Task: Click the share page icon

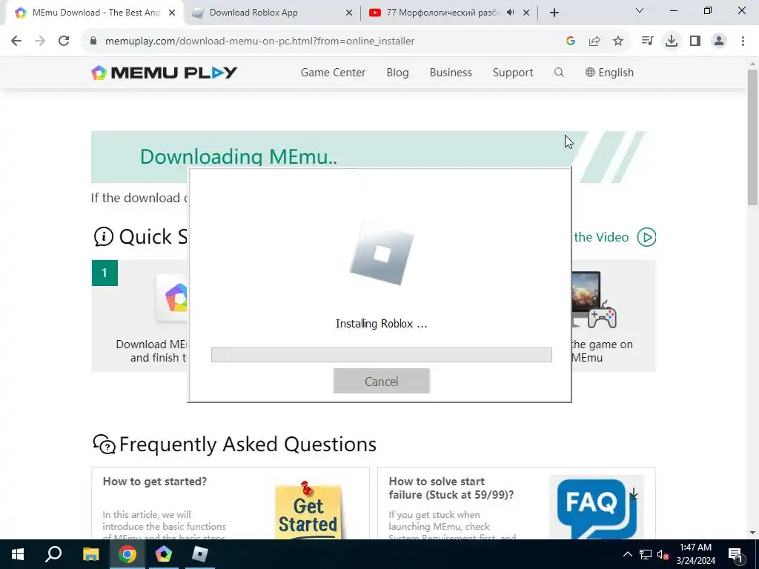Action: click(x=594, y=41)
